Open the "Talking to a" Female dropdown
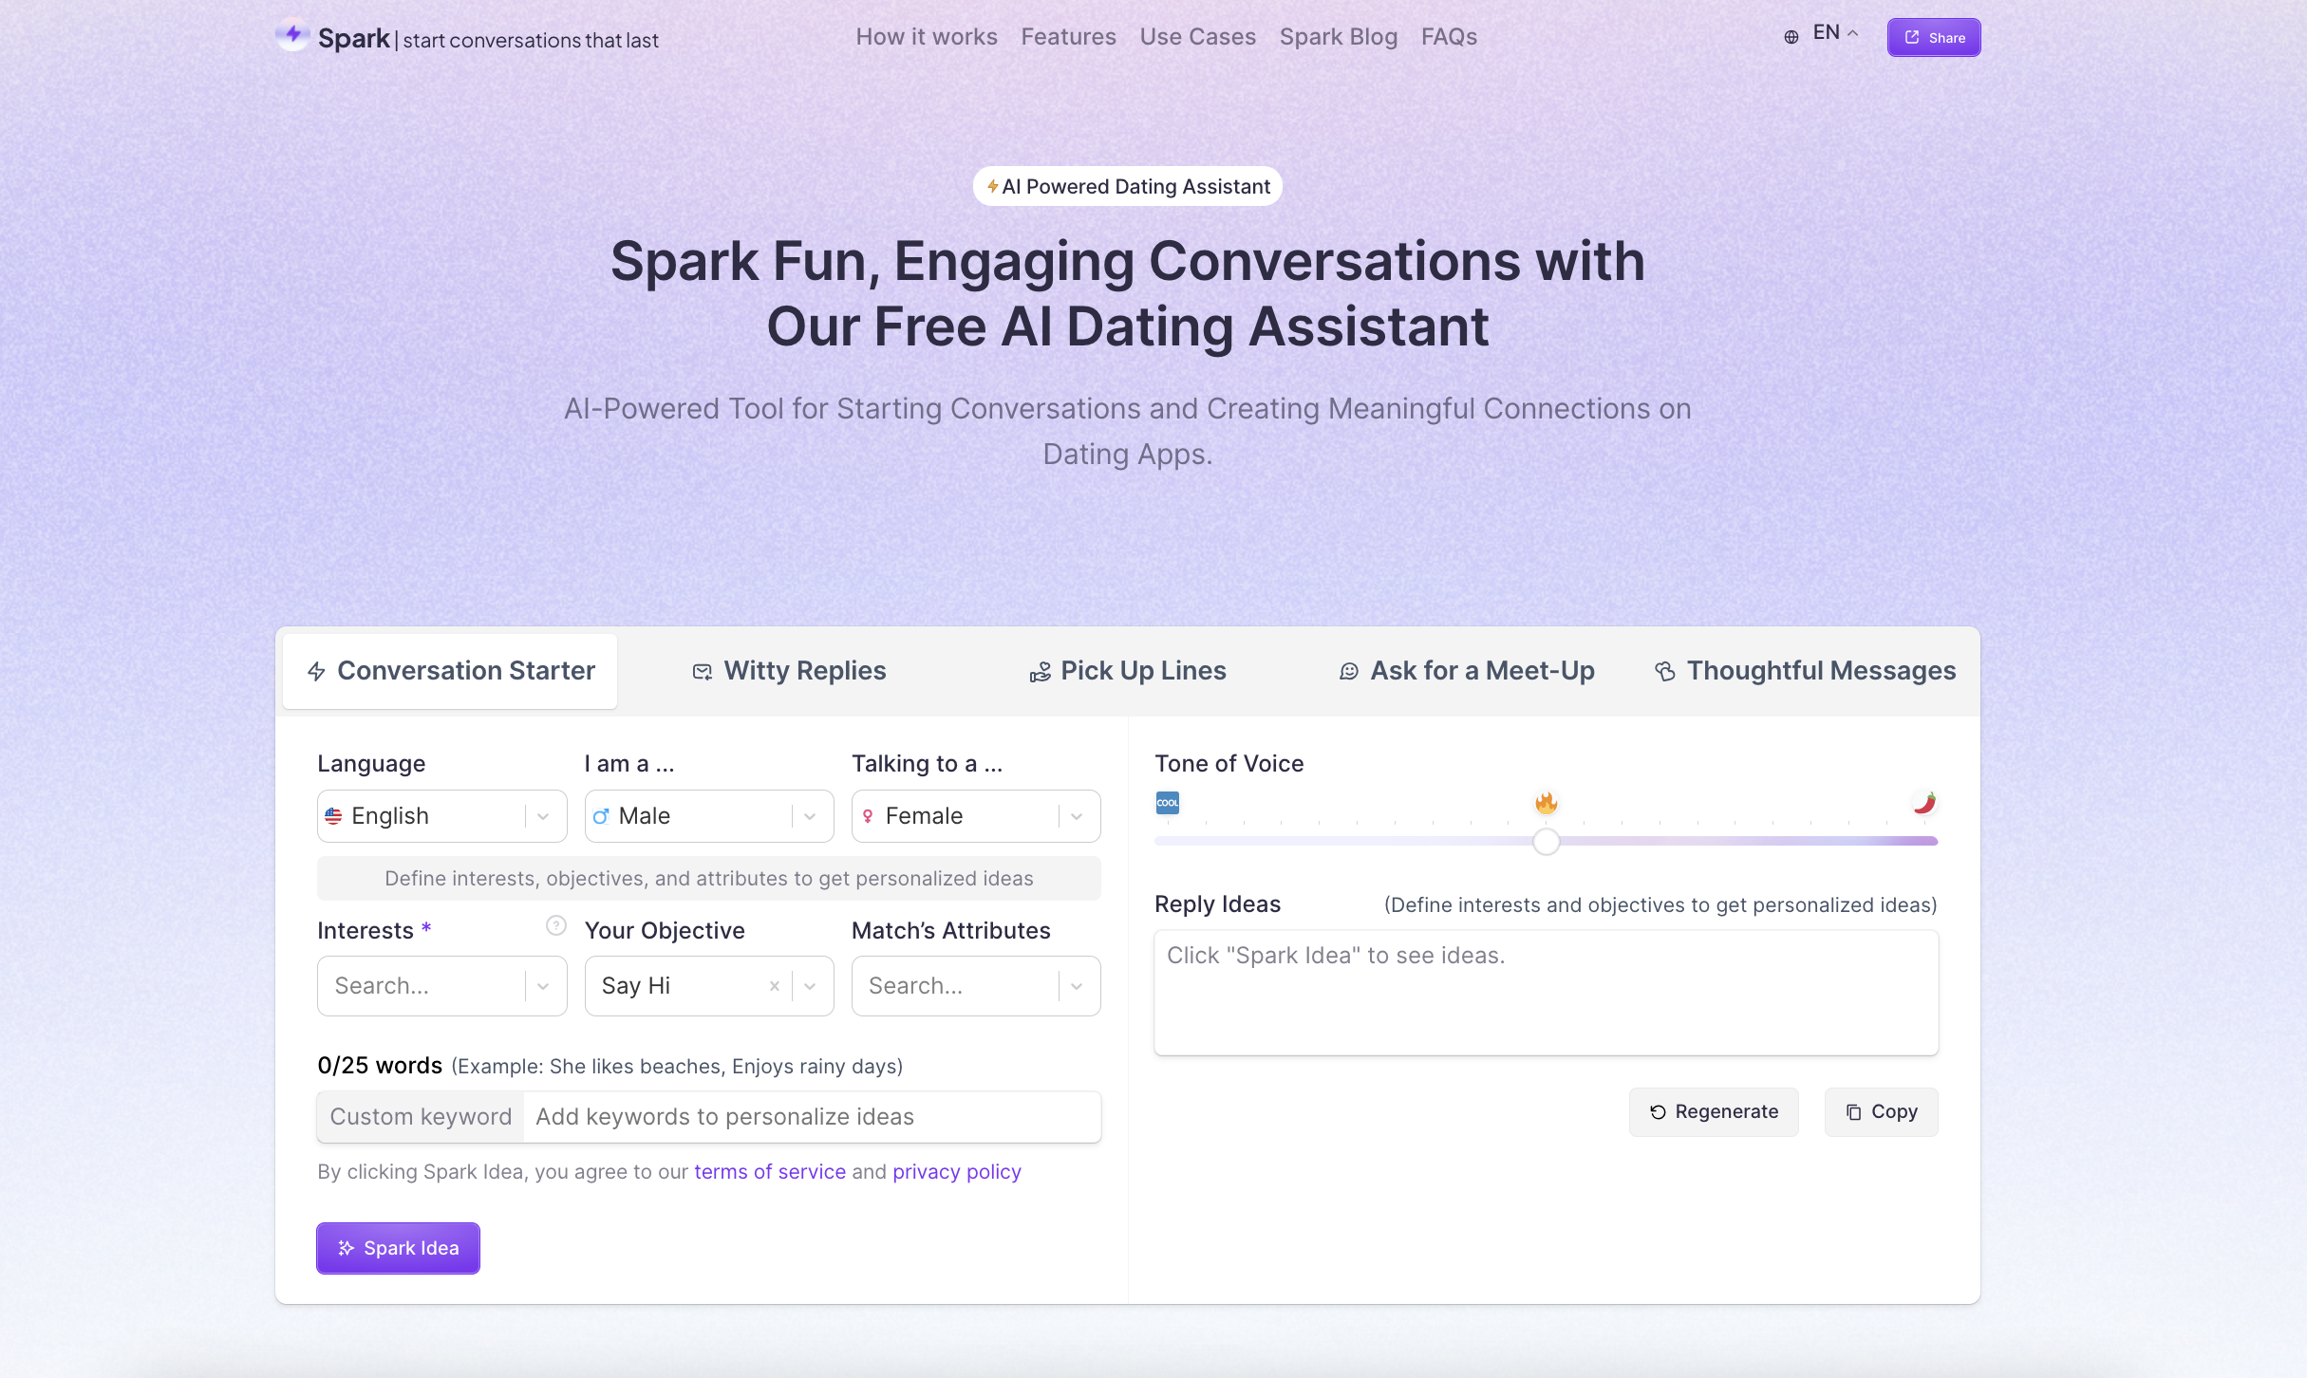The width and height of the screenshot is (2307, 1378). 976,816
